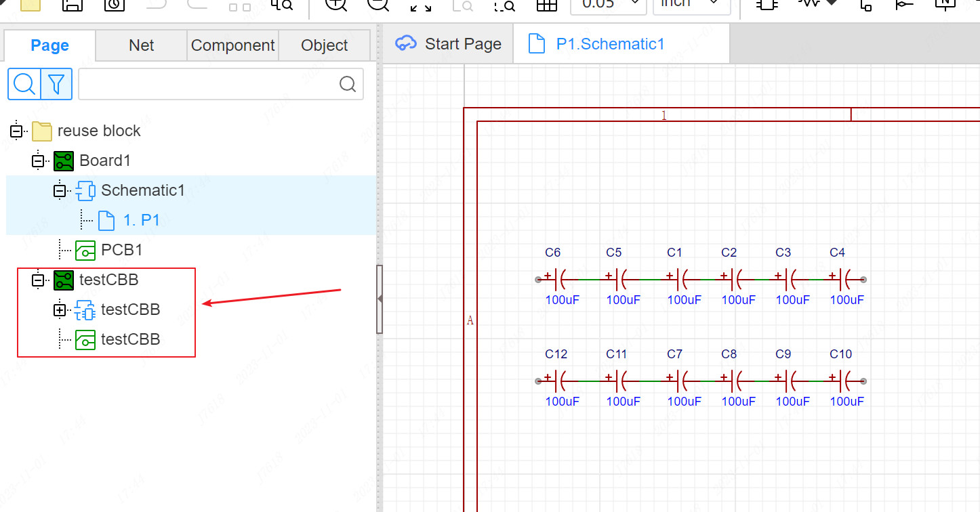The height and width of the screenshot is (512, 980).
Task: Click the 100uF value under C12
Action: pyautogui.click(x=563, y=402)
